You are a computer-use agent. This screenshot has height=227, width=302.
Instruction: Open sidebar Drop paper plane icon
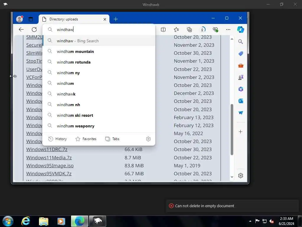tap(241, 113)
